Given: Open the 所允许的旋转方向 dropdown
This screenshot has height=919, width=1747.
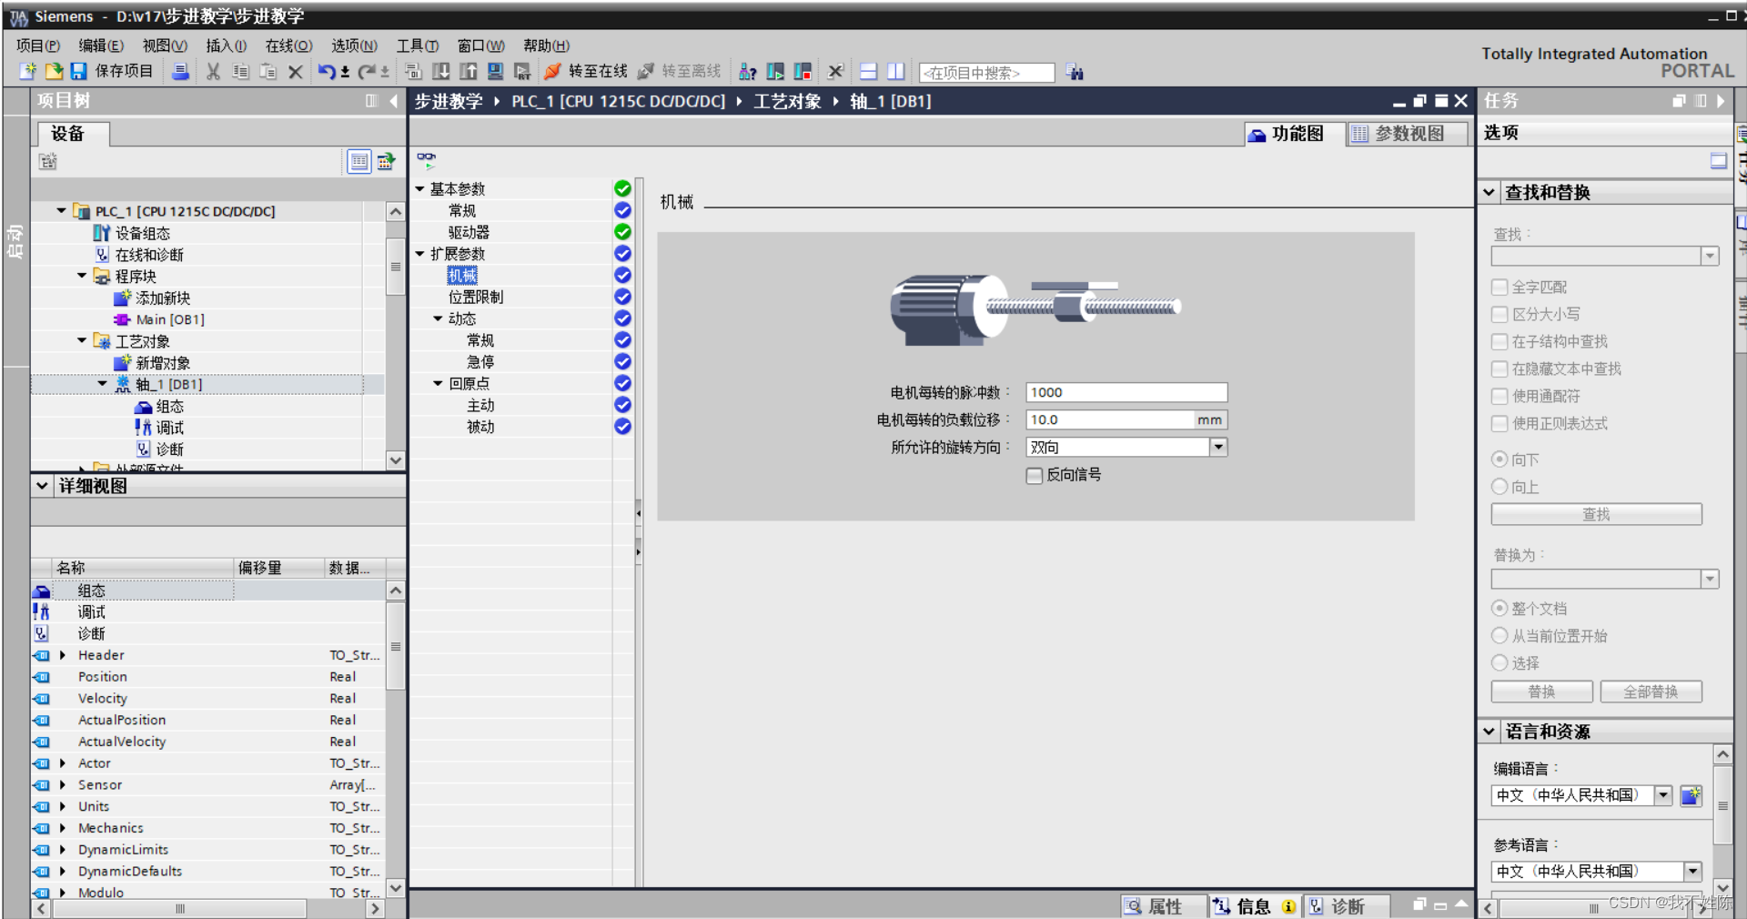Looking at the screenshot, I should pyautogui.click(x=1218, y=447).
